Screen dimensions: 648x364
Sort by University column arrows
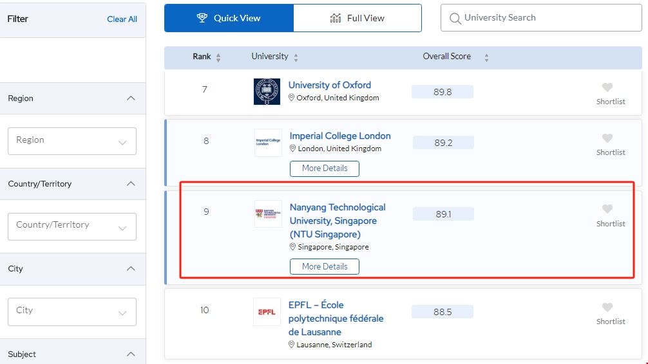click(x=296, y=57)
